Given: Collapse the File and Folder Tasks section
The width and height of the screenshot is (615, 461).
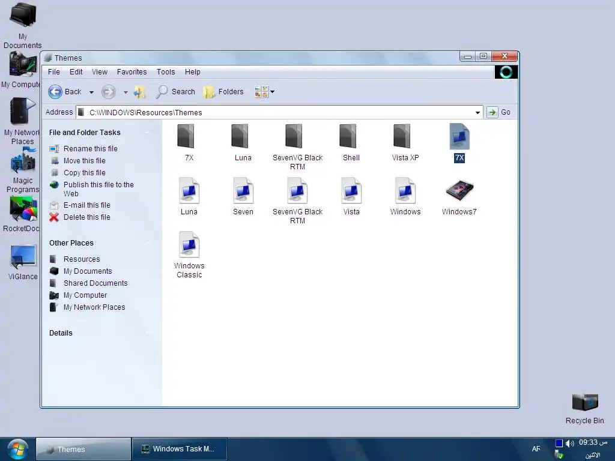Looking at the screenshot, I should click(148, 133).
